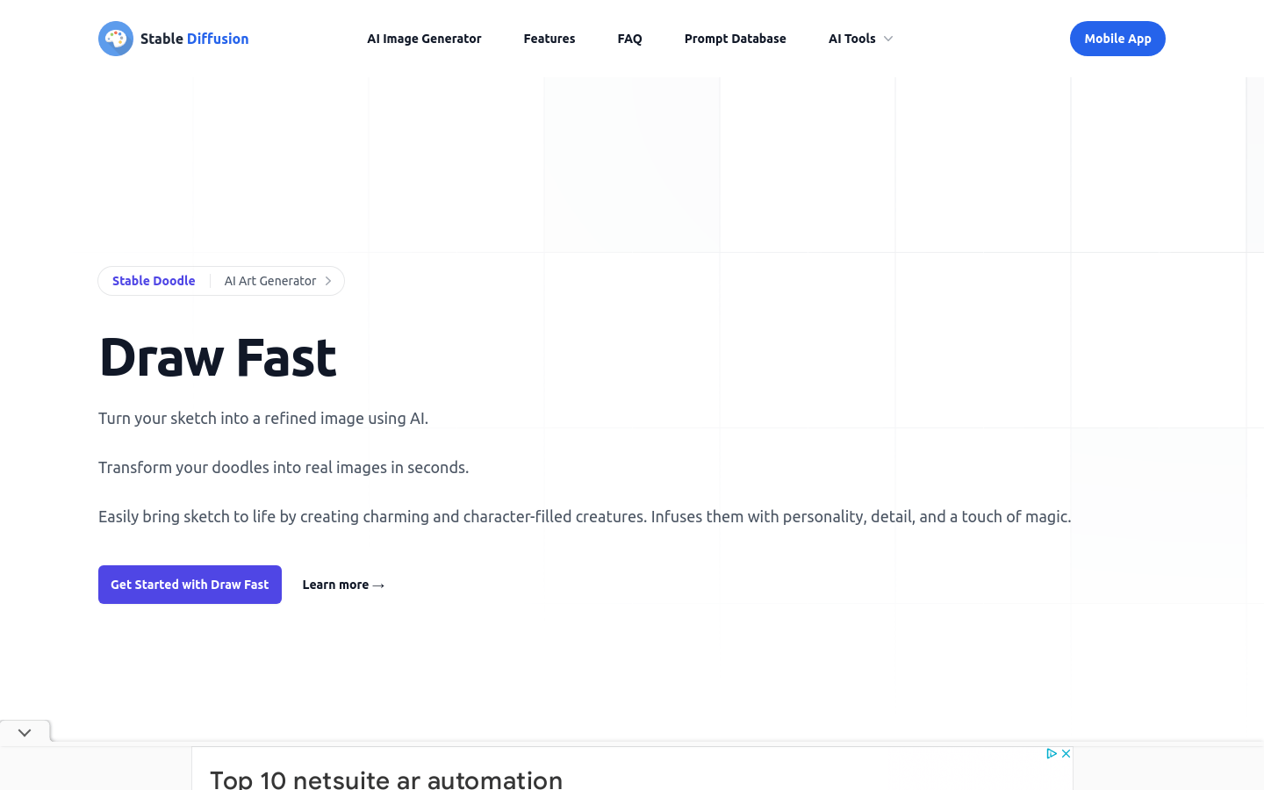The image size is (1264, 790).
Task: Click the Stable Diffusion wordmark to go home
Action: (193, 39)
